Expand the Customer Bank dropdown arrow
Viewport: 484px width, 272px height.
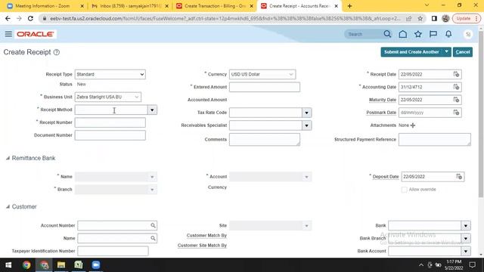click(466, 226)
